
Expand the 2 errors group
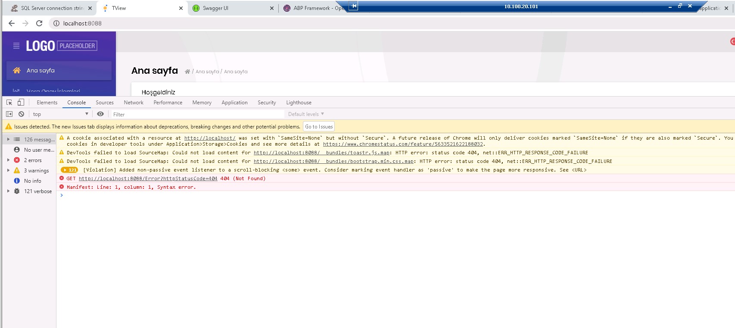click(8, 160)
